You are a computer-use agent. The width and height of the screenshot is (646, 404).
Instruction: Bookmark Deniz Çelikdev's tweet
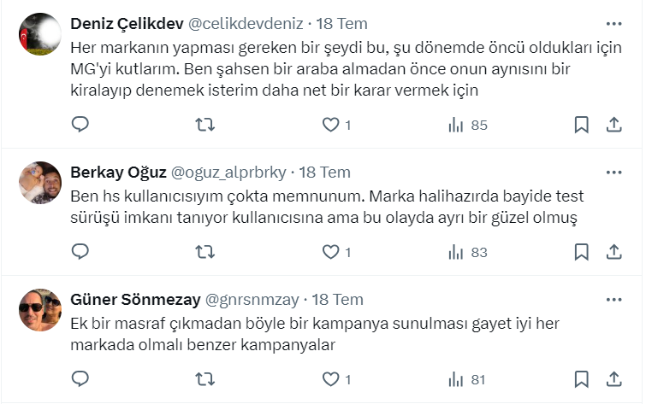[581, 125]
